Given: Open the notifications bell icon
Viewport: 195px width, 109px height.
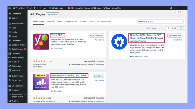Looking at the screenshot, I should tap(171, 8).
